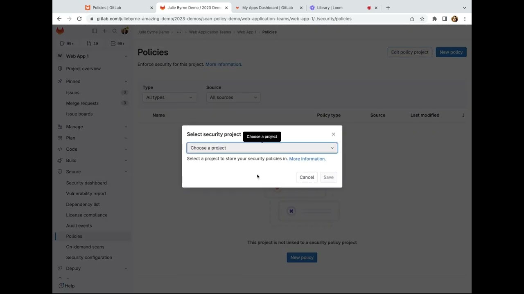
Task: Click Web Application Teams breadcrumb
Action: [210, 32]
